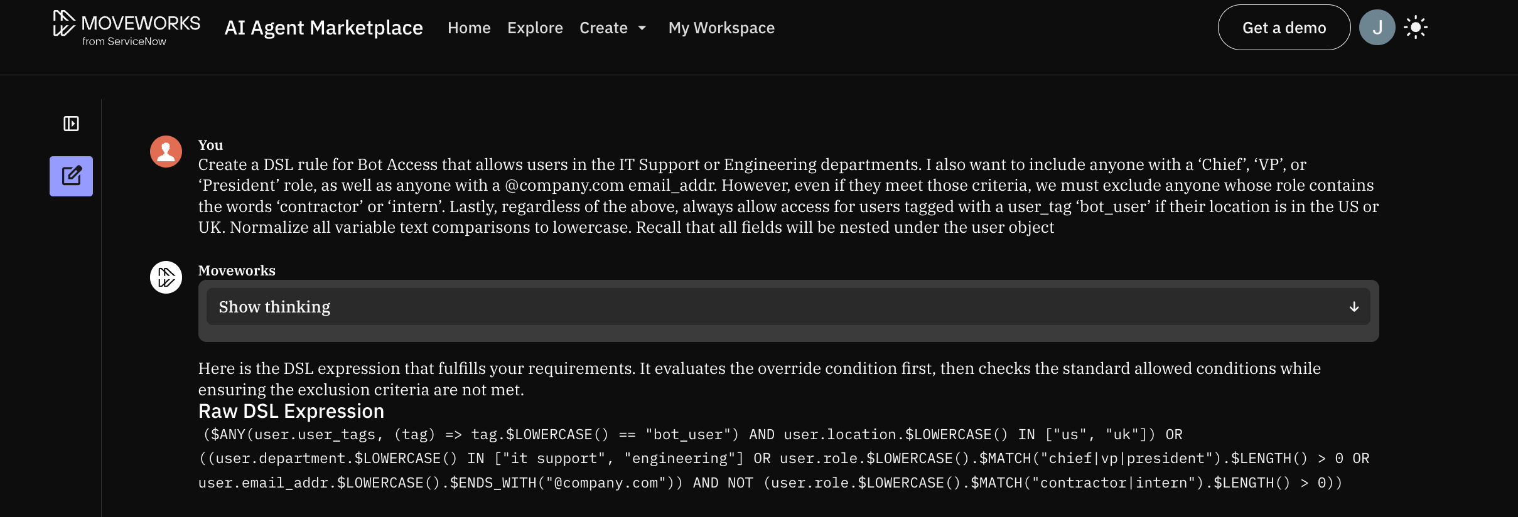
Task: Click the Moveworks bot avatar icon
Action: point(166,277)
